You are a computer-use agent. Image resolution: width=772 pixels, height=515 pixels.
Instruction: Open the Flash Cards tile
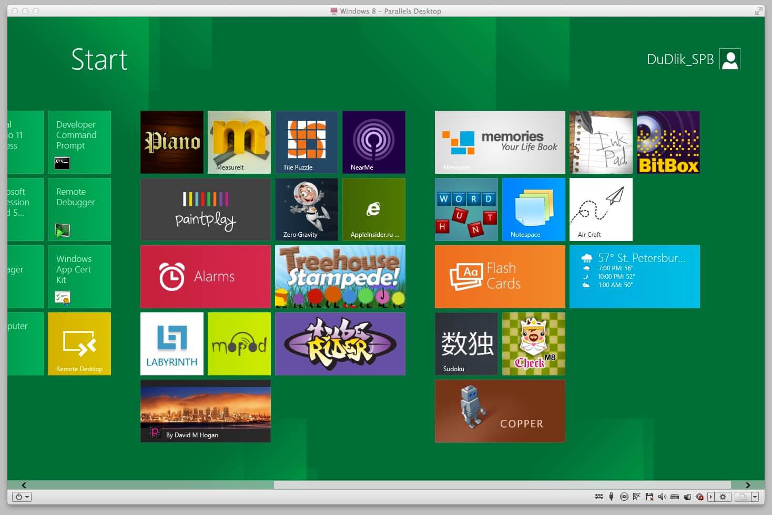[x=500, y=277]
